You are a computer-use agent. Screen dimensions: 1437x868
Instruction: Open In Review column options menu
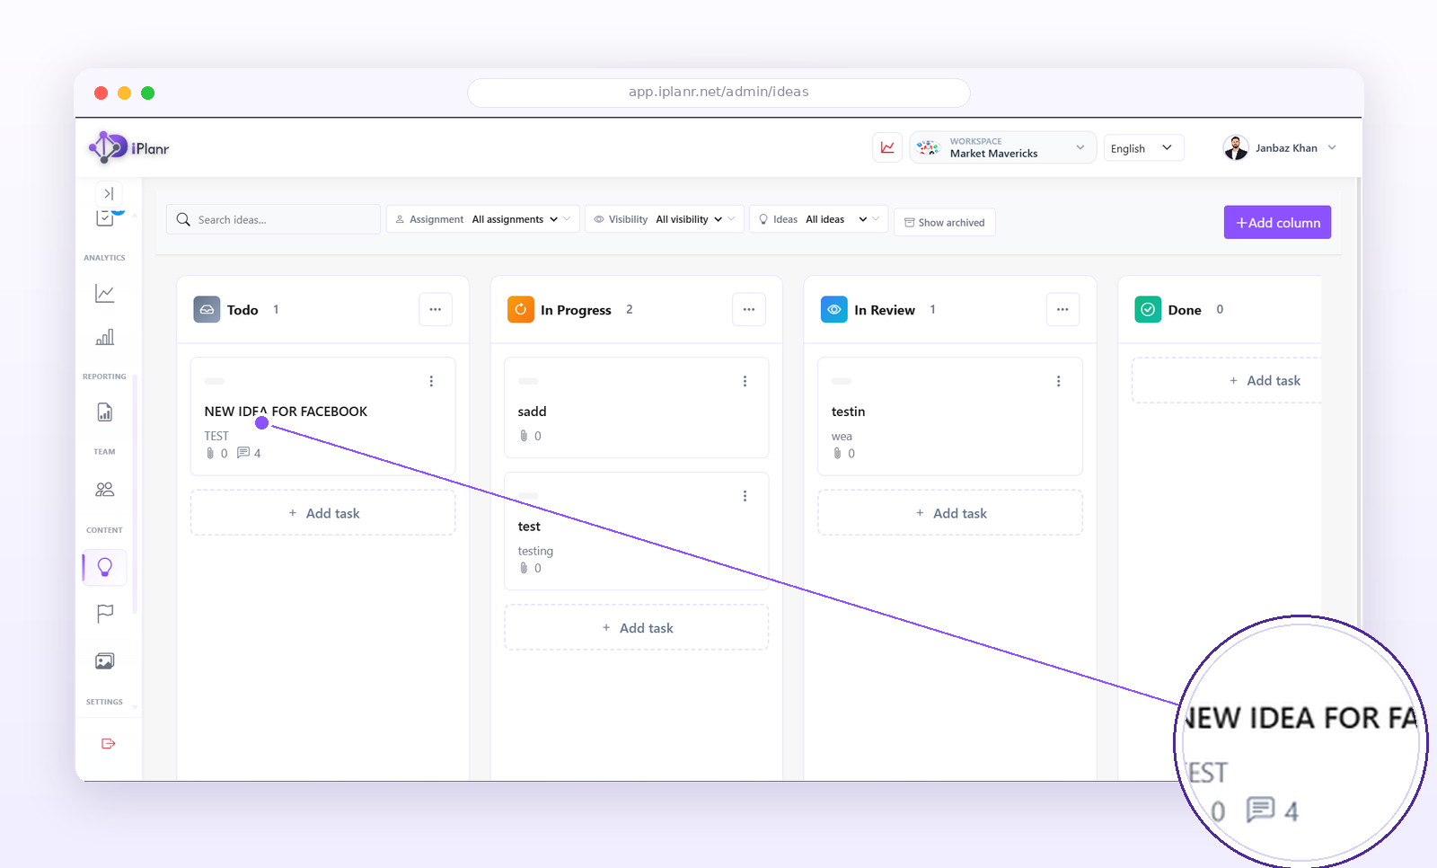[1062, 309]
